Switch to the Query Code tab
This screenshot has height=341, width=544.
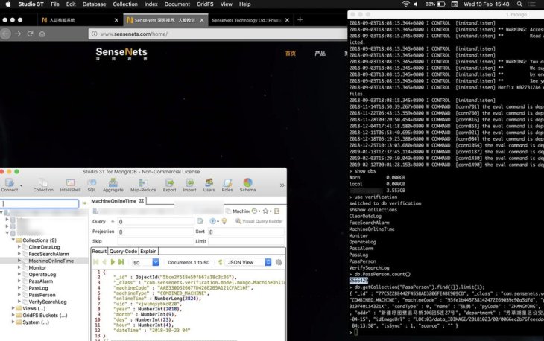pyautogui.click(x=124, y=251)
